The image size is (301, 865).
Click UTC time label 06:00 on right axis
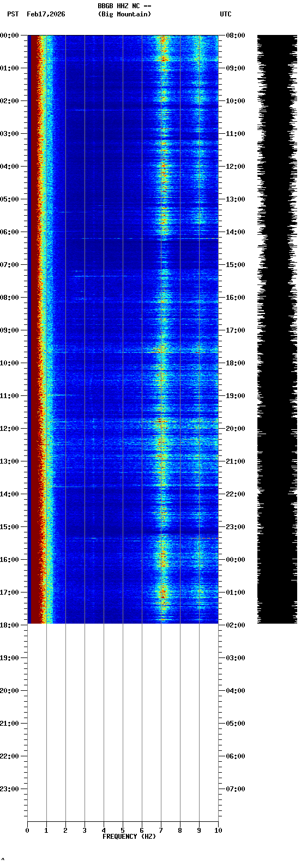[236, 756]
